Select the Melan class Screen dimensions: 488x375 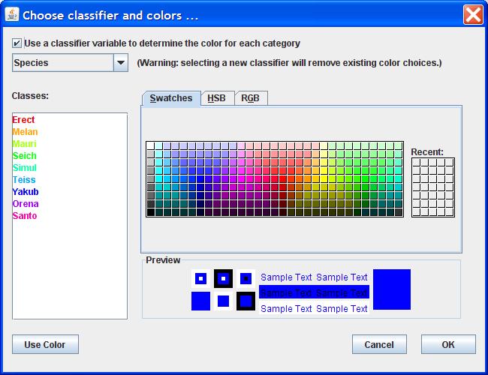pyautogui.click(x=25, y=132)
